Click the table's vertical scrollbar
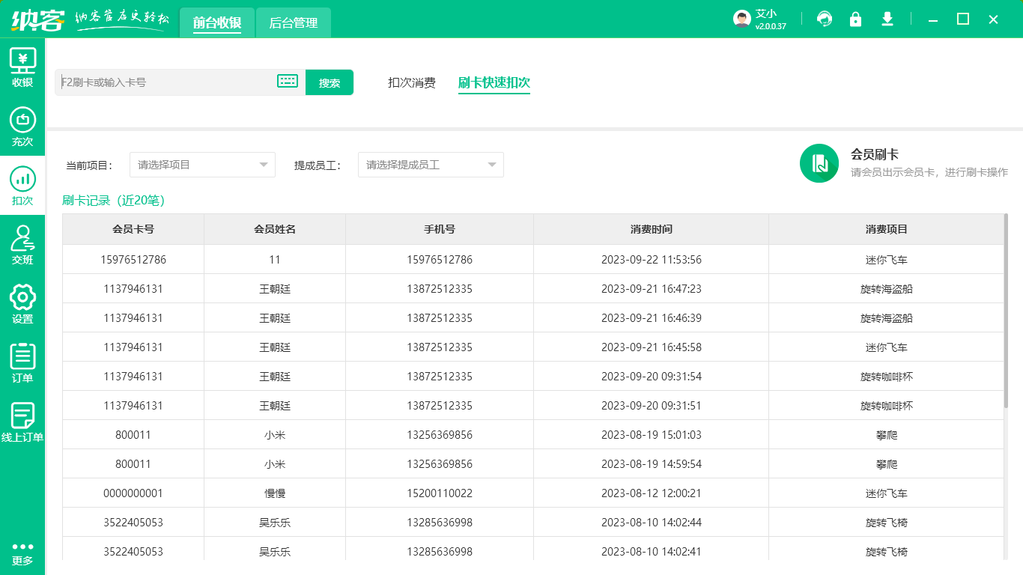This screenshot has height=575, width=1023. (1006, 311)
